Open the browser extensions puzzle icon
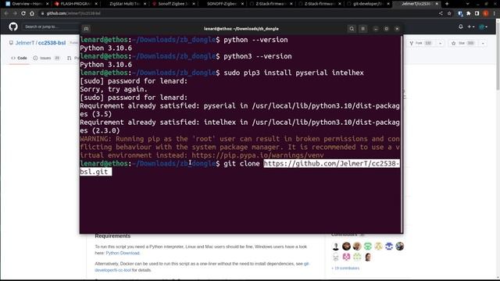Viewport: 500px width, 281px height. pos(469,13)
